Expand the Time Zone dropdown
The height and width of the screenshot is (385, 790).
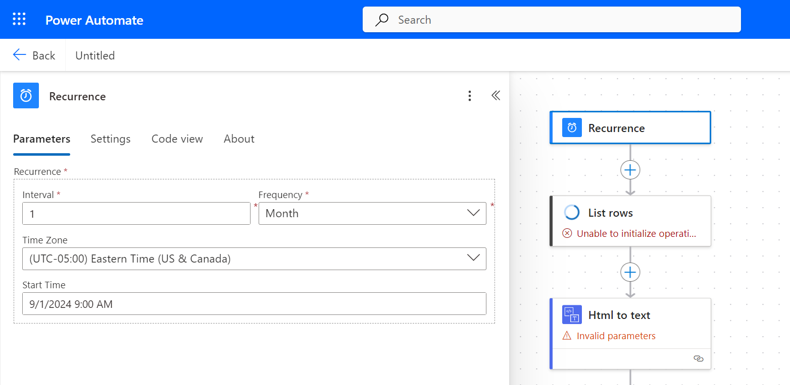click(254, 259)
